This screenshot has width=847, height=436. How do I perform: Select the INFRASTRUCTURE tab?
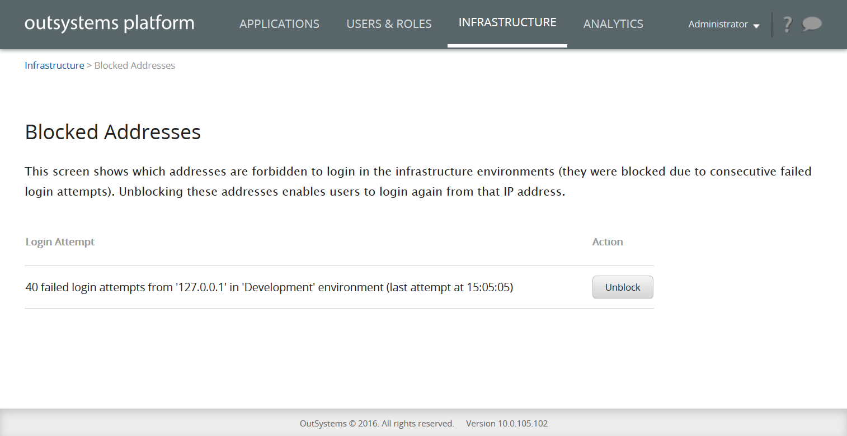point(507,22)
